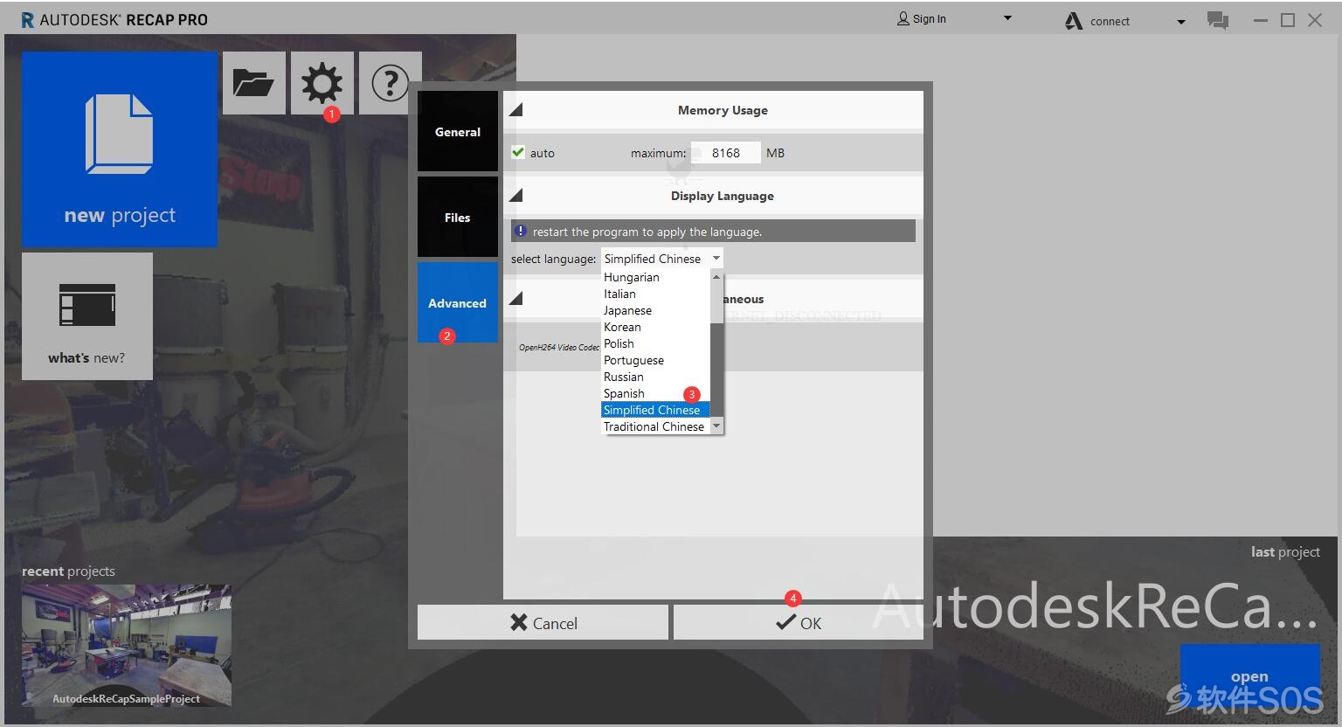Select Polish from language list
The height and width of the screenshot is (727, 1342).
click(655, 343)
